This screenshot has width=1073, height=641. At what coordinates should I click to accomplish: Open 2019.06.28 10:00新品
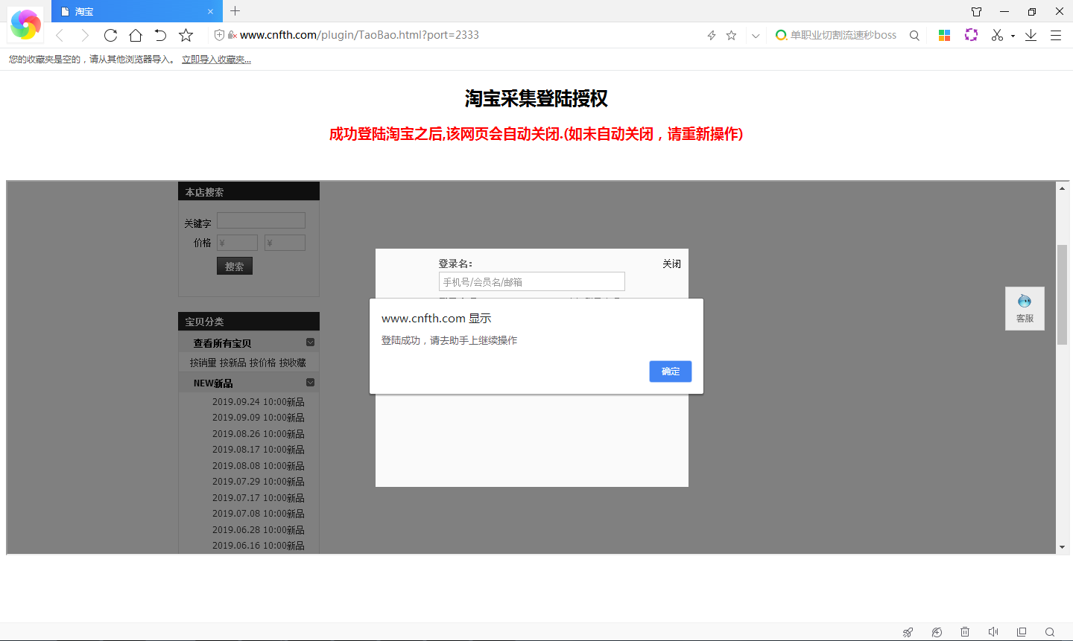tap(258, 530)
